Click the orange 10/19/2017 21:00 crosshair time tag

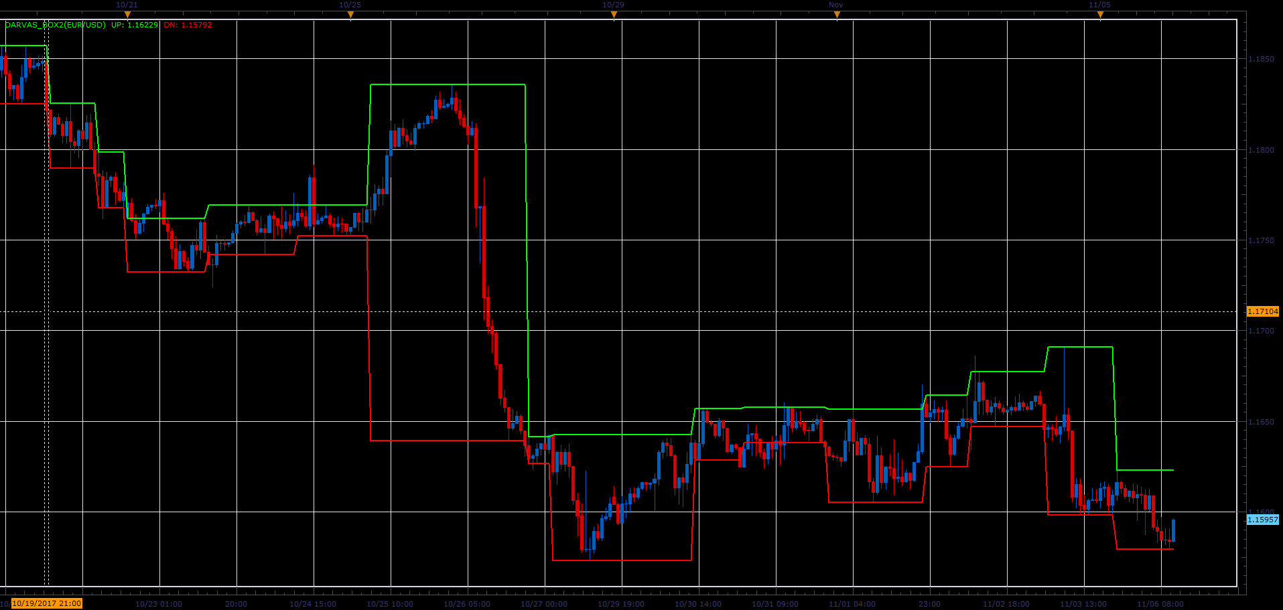[x=47, y=603]
